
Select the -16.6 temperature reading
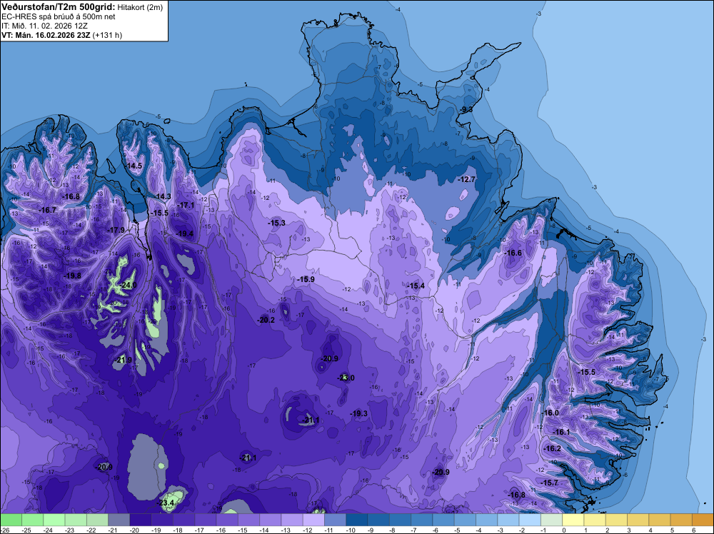[x=513, y=253]
